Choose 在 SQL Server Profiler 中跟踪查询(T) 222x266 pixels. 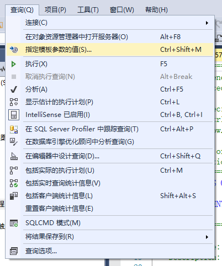pos(110,129)
